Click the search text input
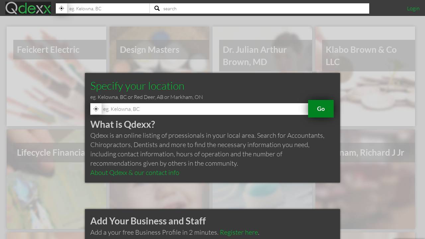Viewport: 425px width, 239px height. click(232, 8)
